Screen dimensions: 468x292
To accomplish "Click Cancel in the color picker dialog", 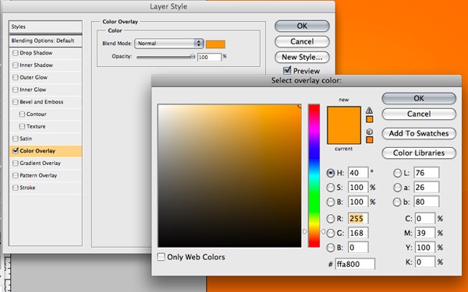I will tap(419, 114).
